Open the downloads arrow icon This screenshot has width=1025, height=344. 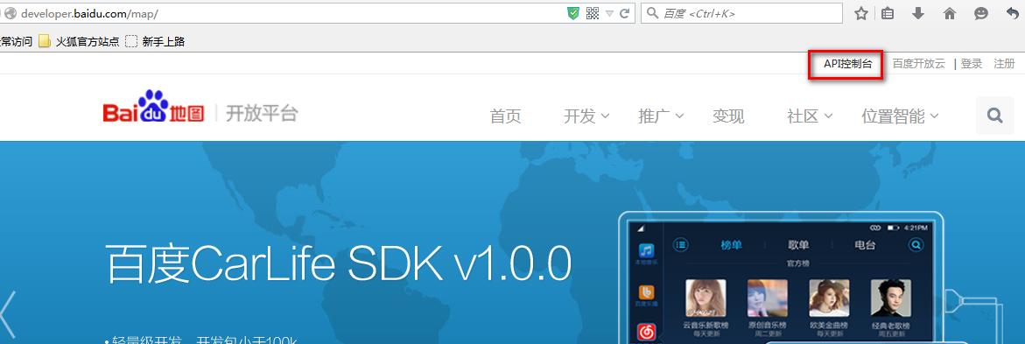pos(918,13)
